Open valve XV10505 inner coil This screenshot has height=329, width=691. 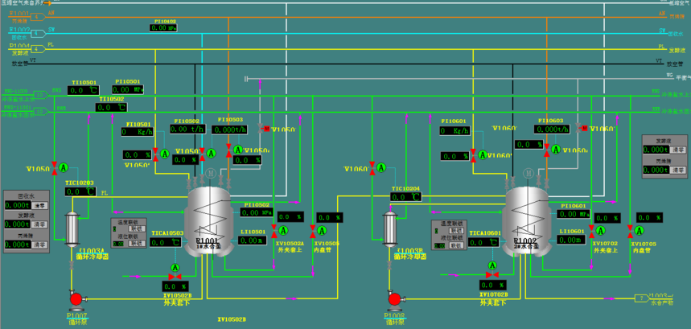click(312, 230)
